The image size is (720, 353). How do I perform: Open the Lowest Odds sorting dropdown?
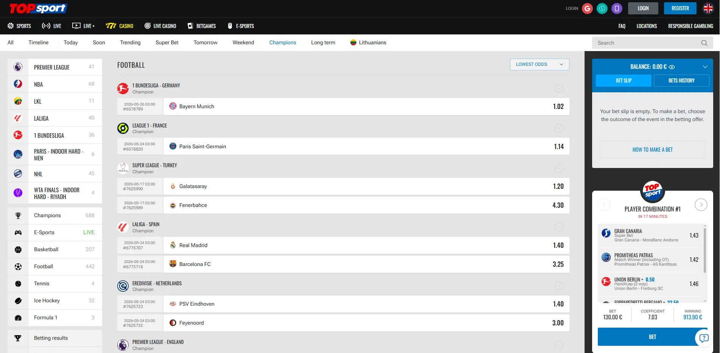pos(539,64)
